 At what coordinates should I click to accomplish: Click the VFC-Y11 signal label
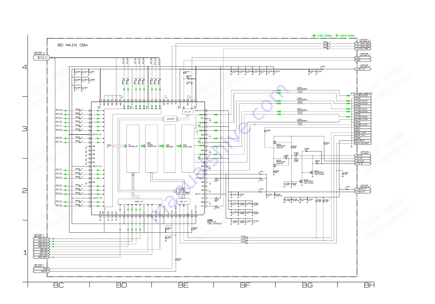(59, 110)
